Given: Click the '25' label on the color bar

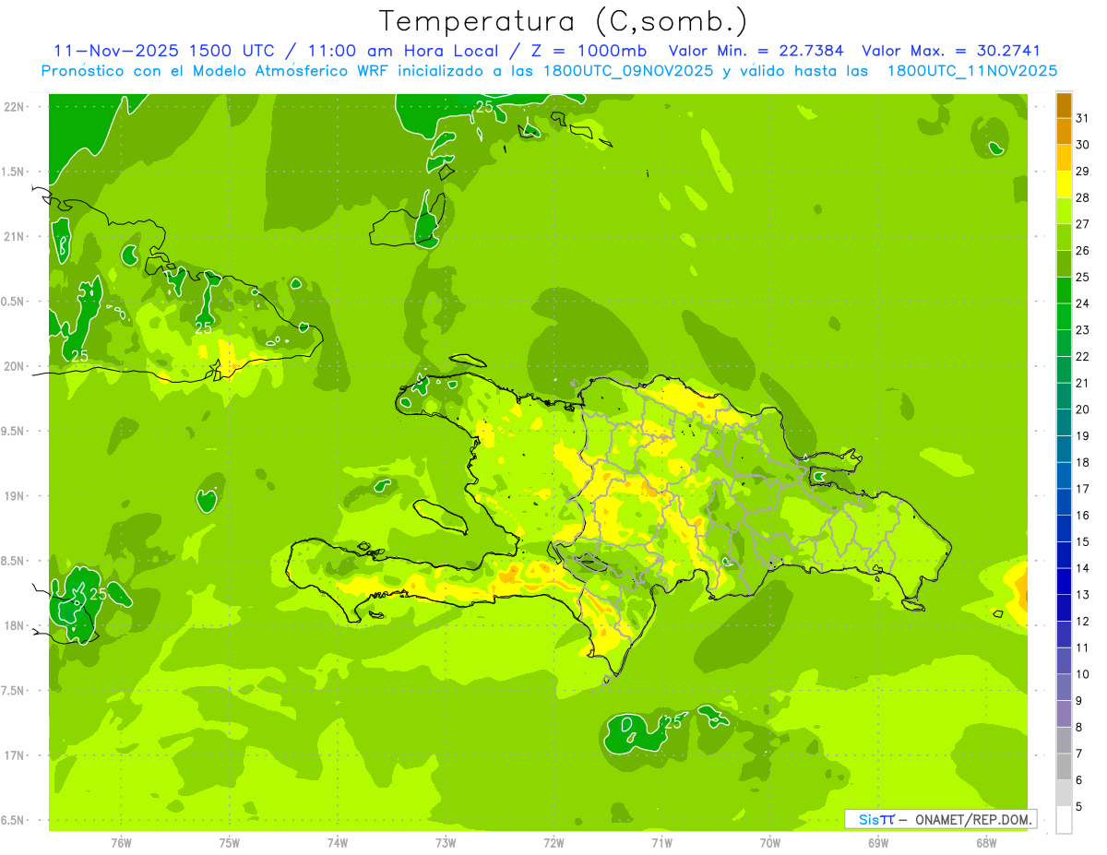Looking at the screenshot, I should point(1083,277).
